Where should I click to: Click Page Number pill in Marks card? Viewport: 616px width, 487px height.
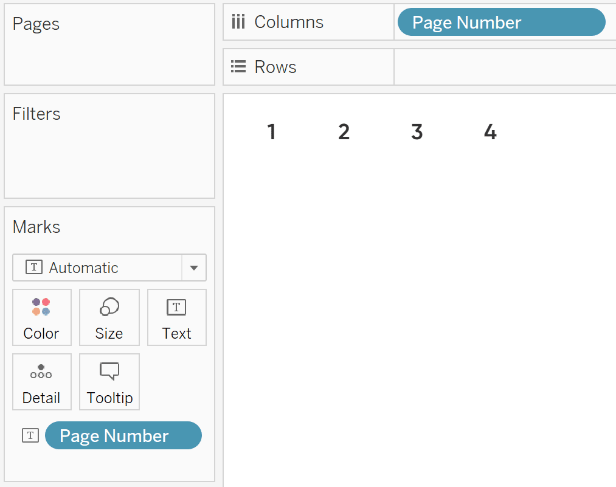(123, 435)
